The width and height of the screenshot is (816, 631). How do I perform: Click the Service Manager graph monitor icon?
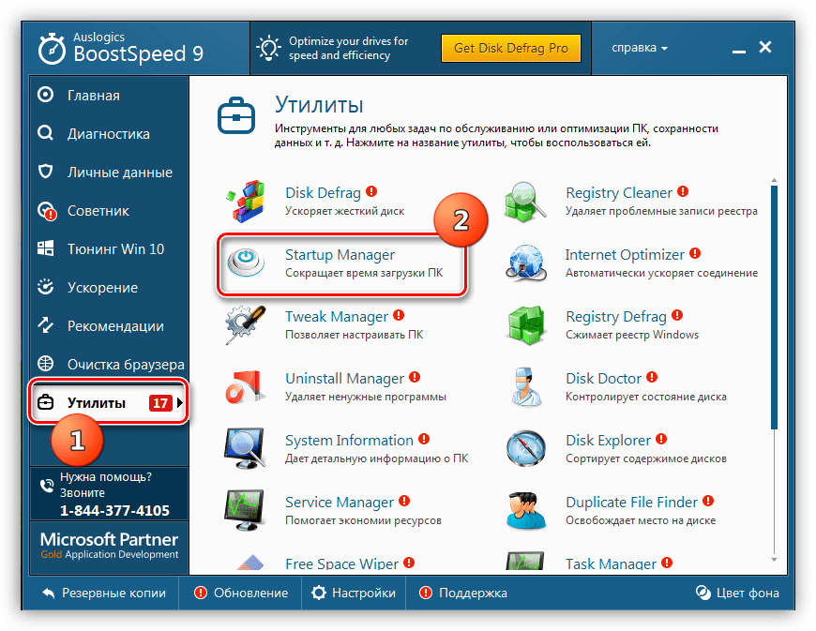tap(245, 510)
